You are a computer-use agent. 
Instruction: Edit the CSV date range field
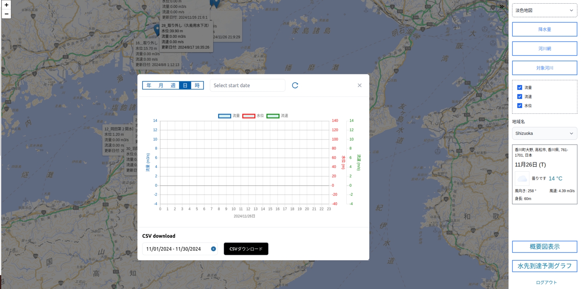(180, 249)
